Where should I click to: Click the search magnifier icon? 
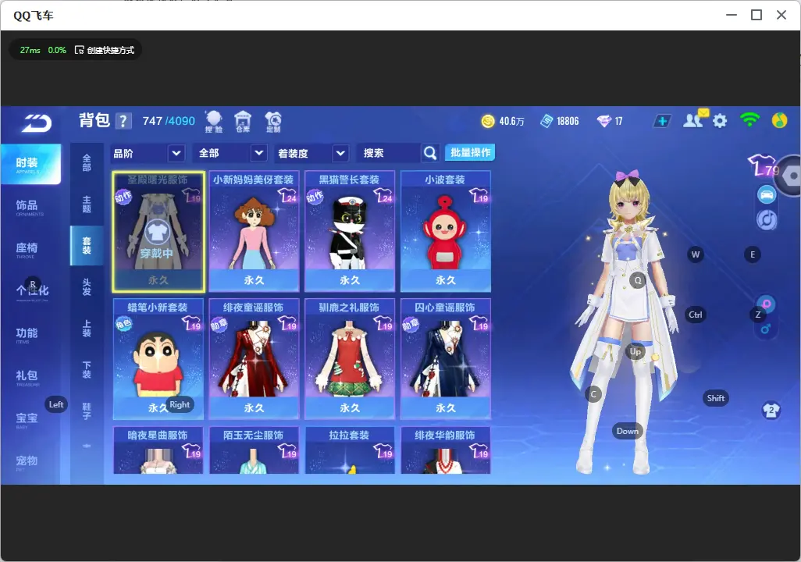tap(430, 153)
